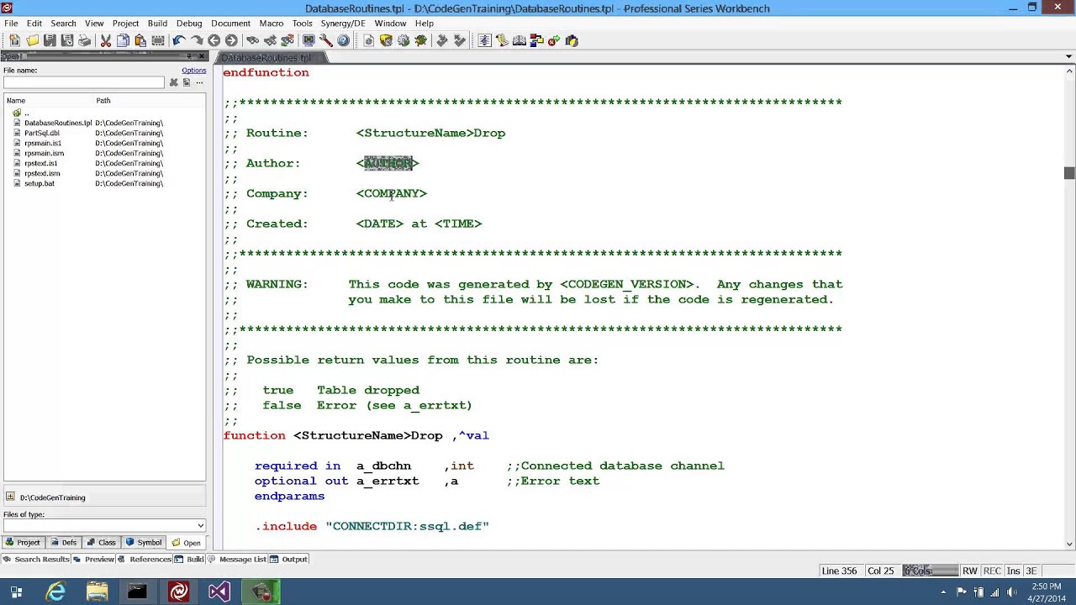1076x605 pixels.
Task: Switch to the References tab
Action: click(146, 559)
